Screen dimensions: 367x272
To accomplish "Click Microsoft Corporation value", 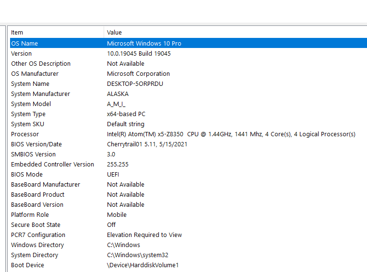I will [x=138, y=73].
